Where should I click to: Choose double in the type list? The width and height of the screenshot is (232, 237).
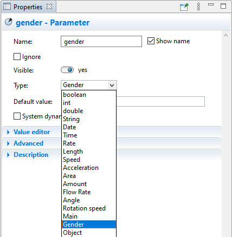point(89,111)
